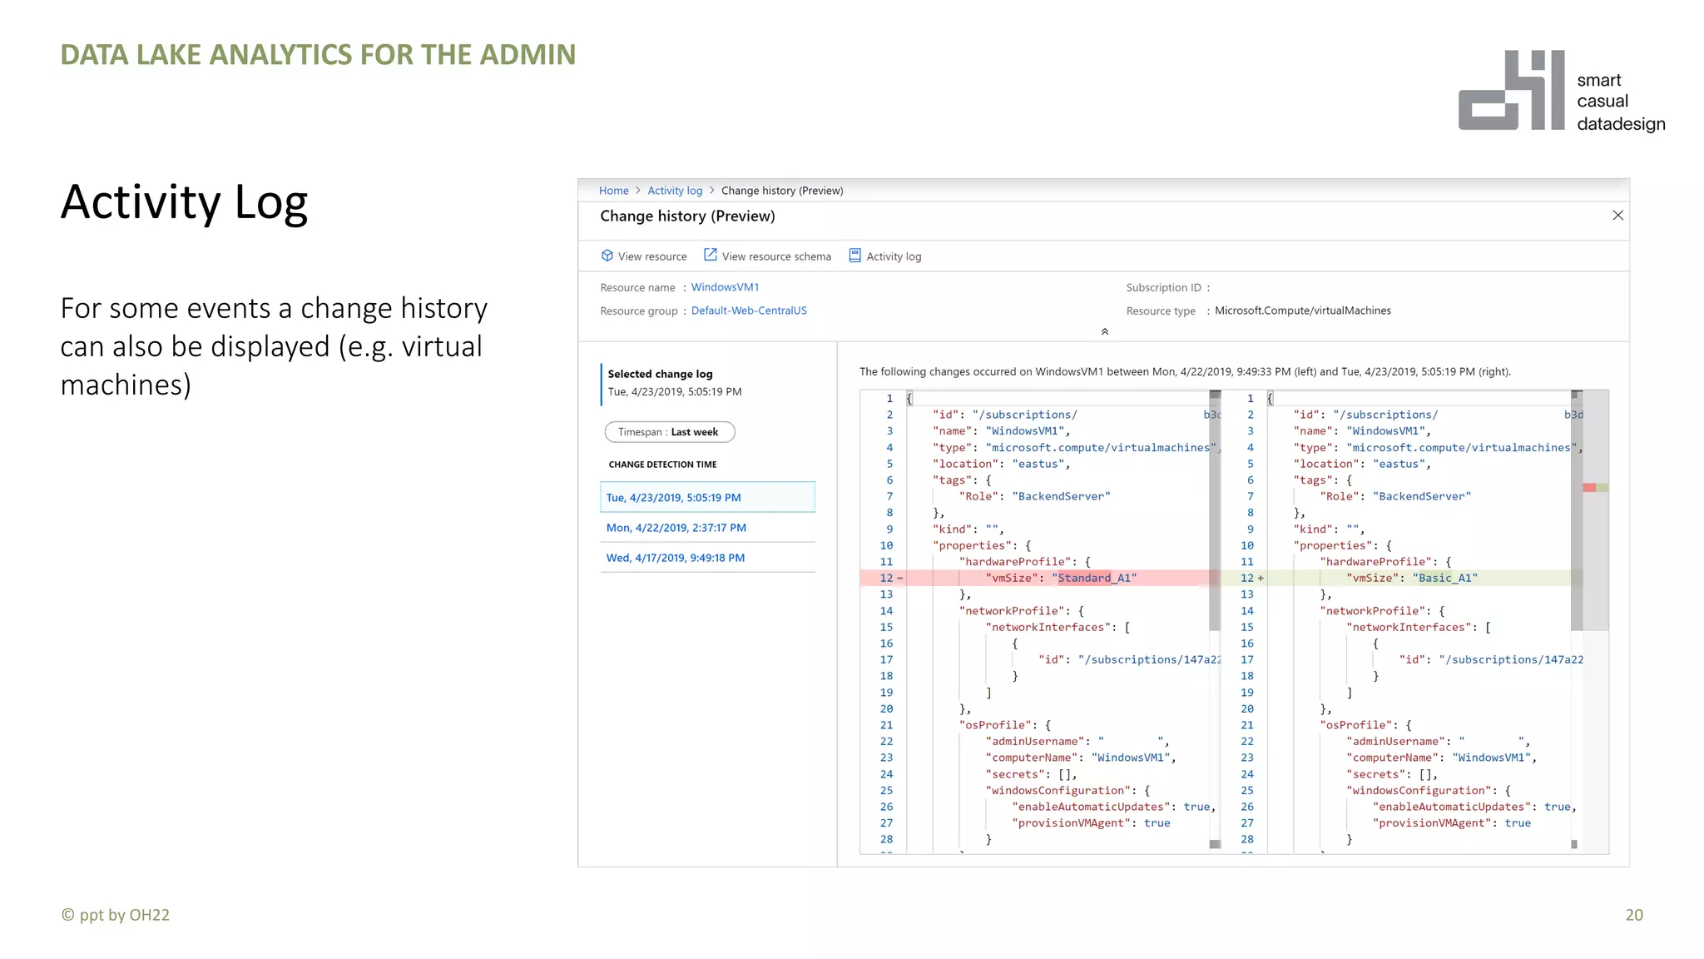
Task: Select change Wed, 4/17/2019, 9:49:18 PM
Action: pos(707,558)
